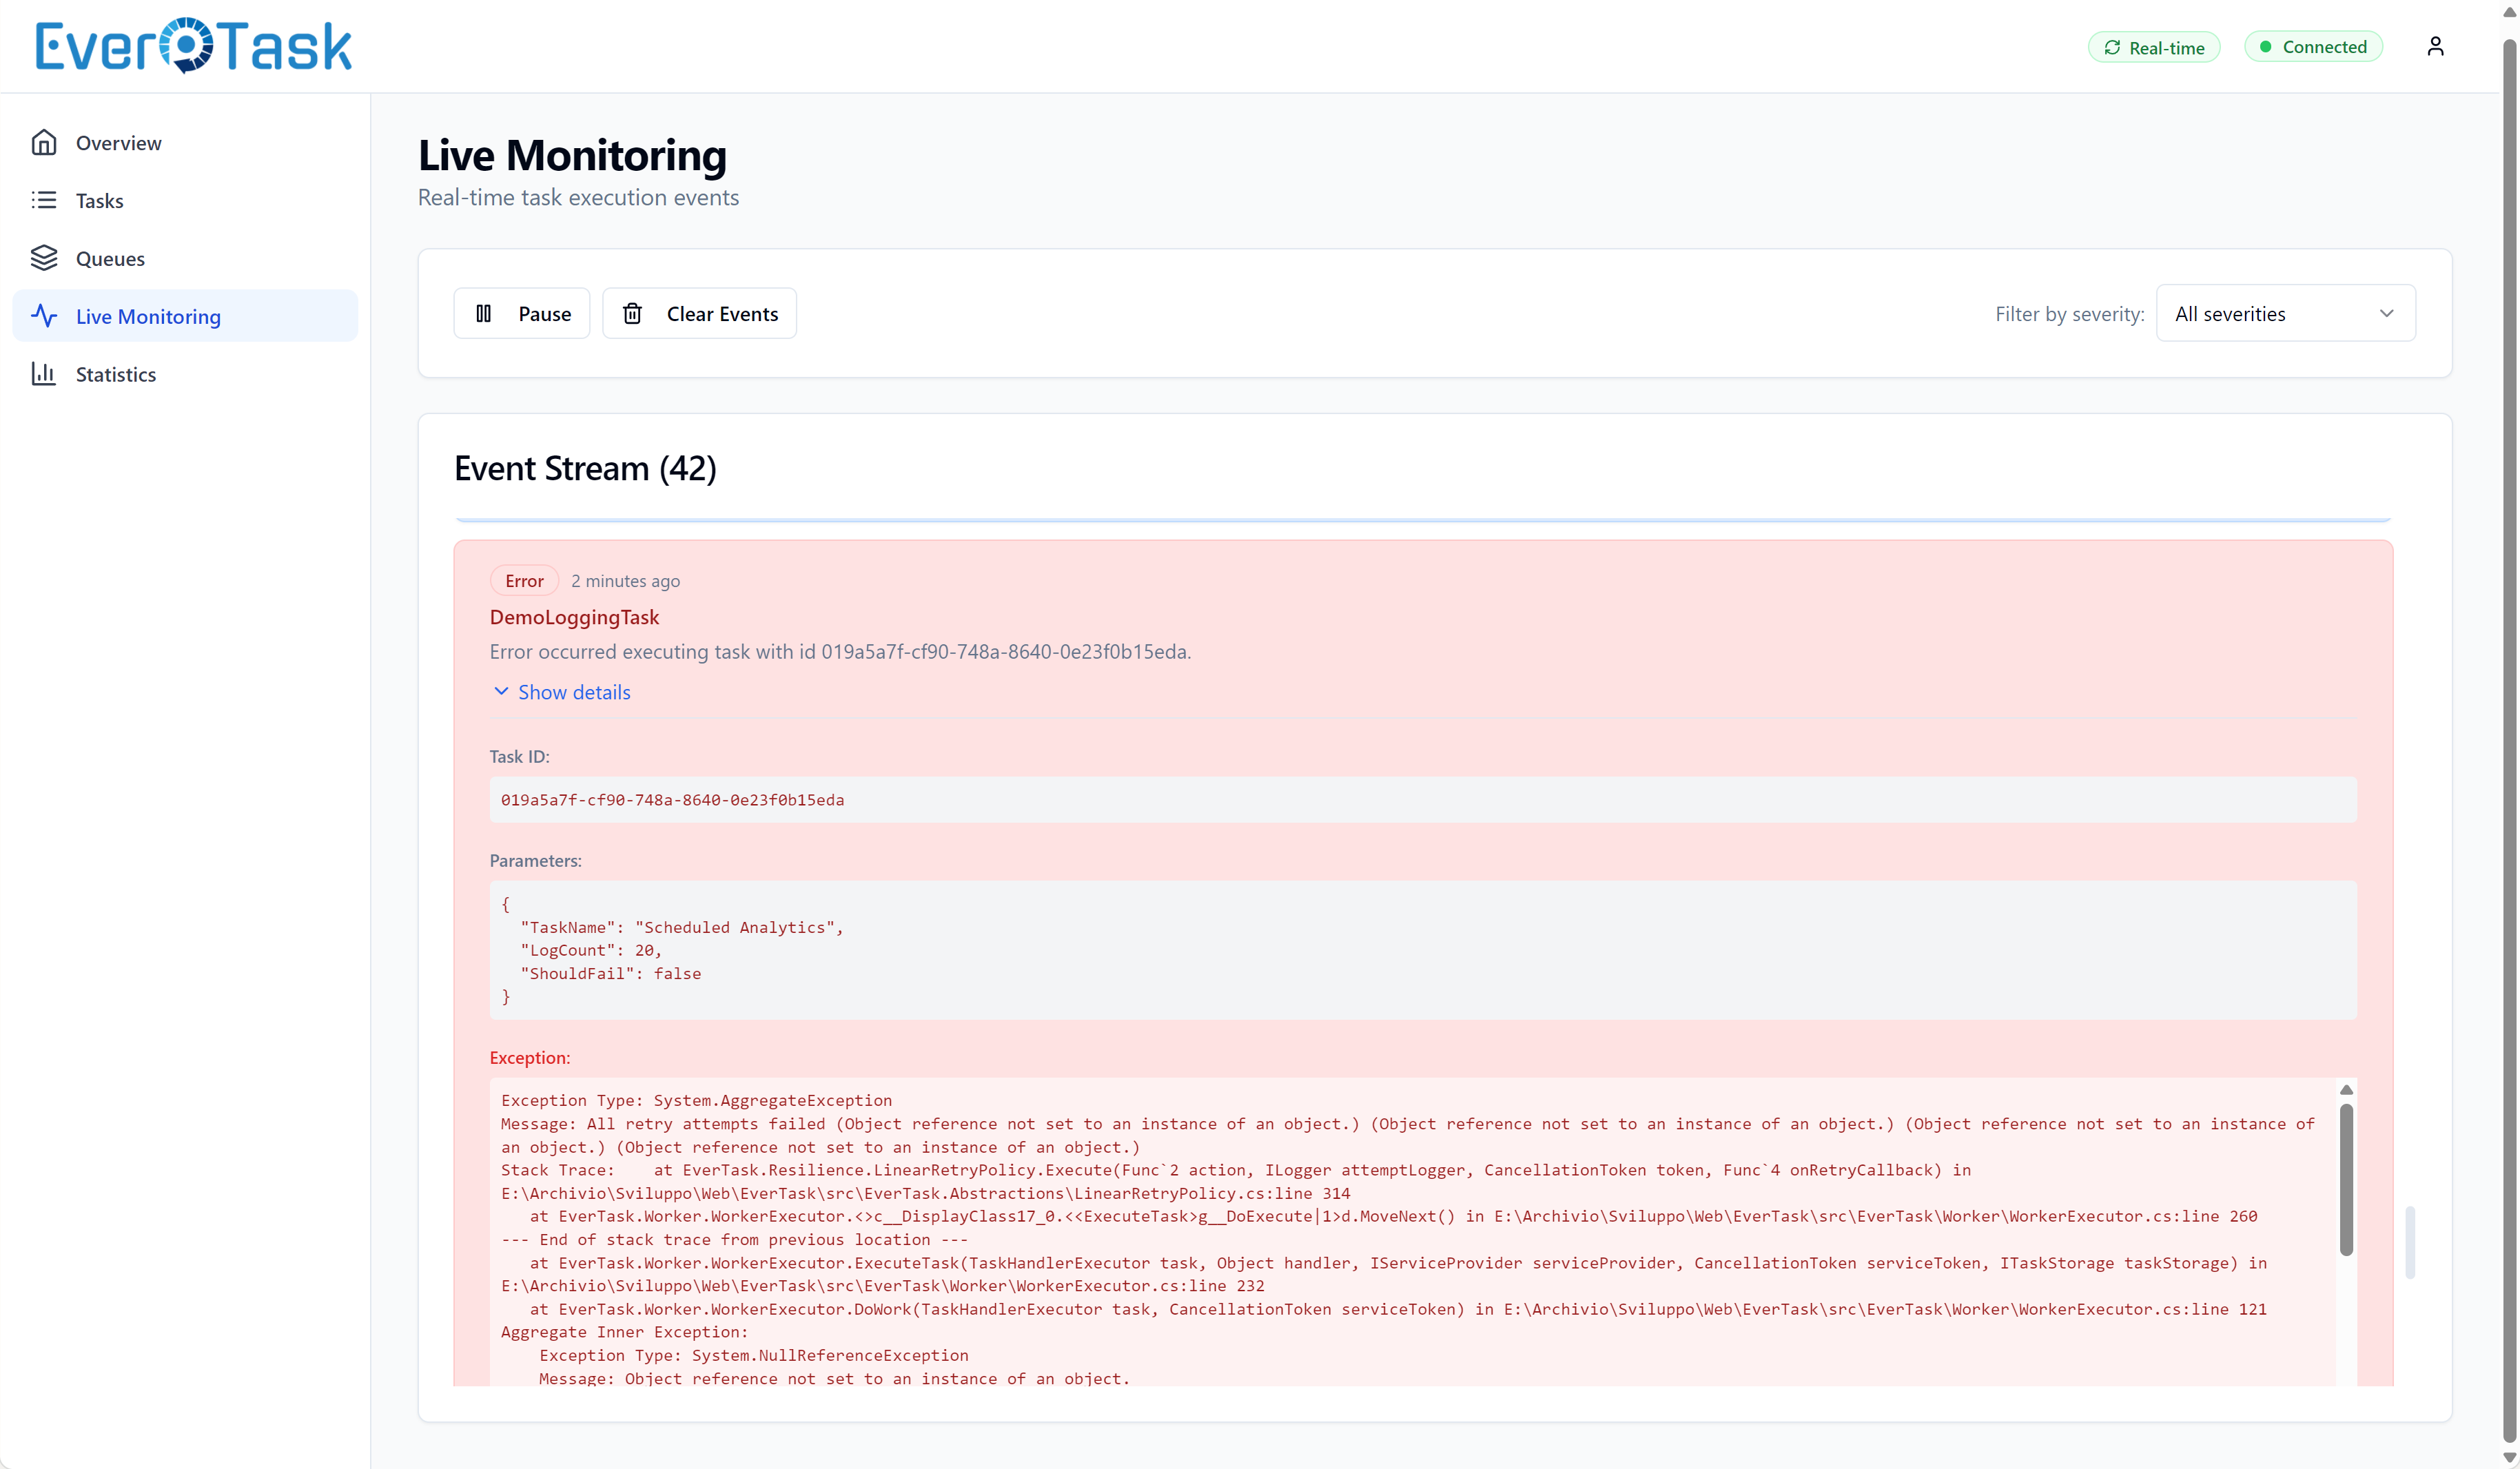Click the Connected status indicator
Viewport: 2520px width, 1469px height.
click(2313, 47)
